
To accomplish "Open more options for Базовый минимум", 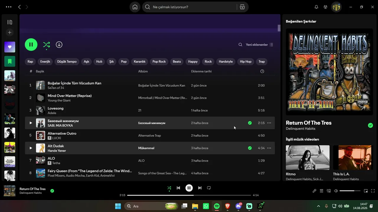I will tap(269, 123).
